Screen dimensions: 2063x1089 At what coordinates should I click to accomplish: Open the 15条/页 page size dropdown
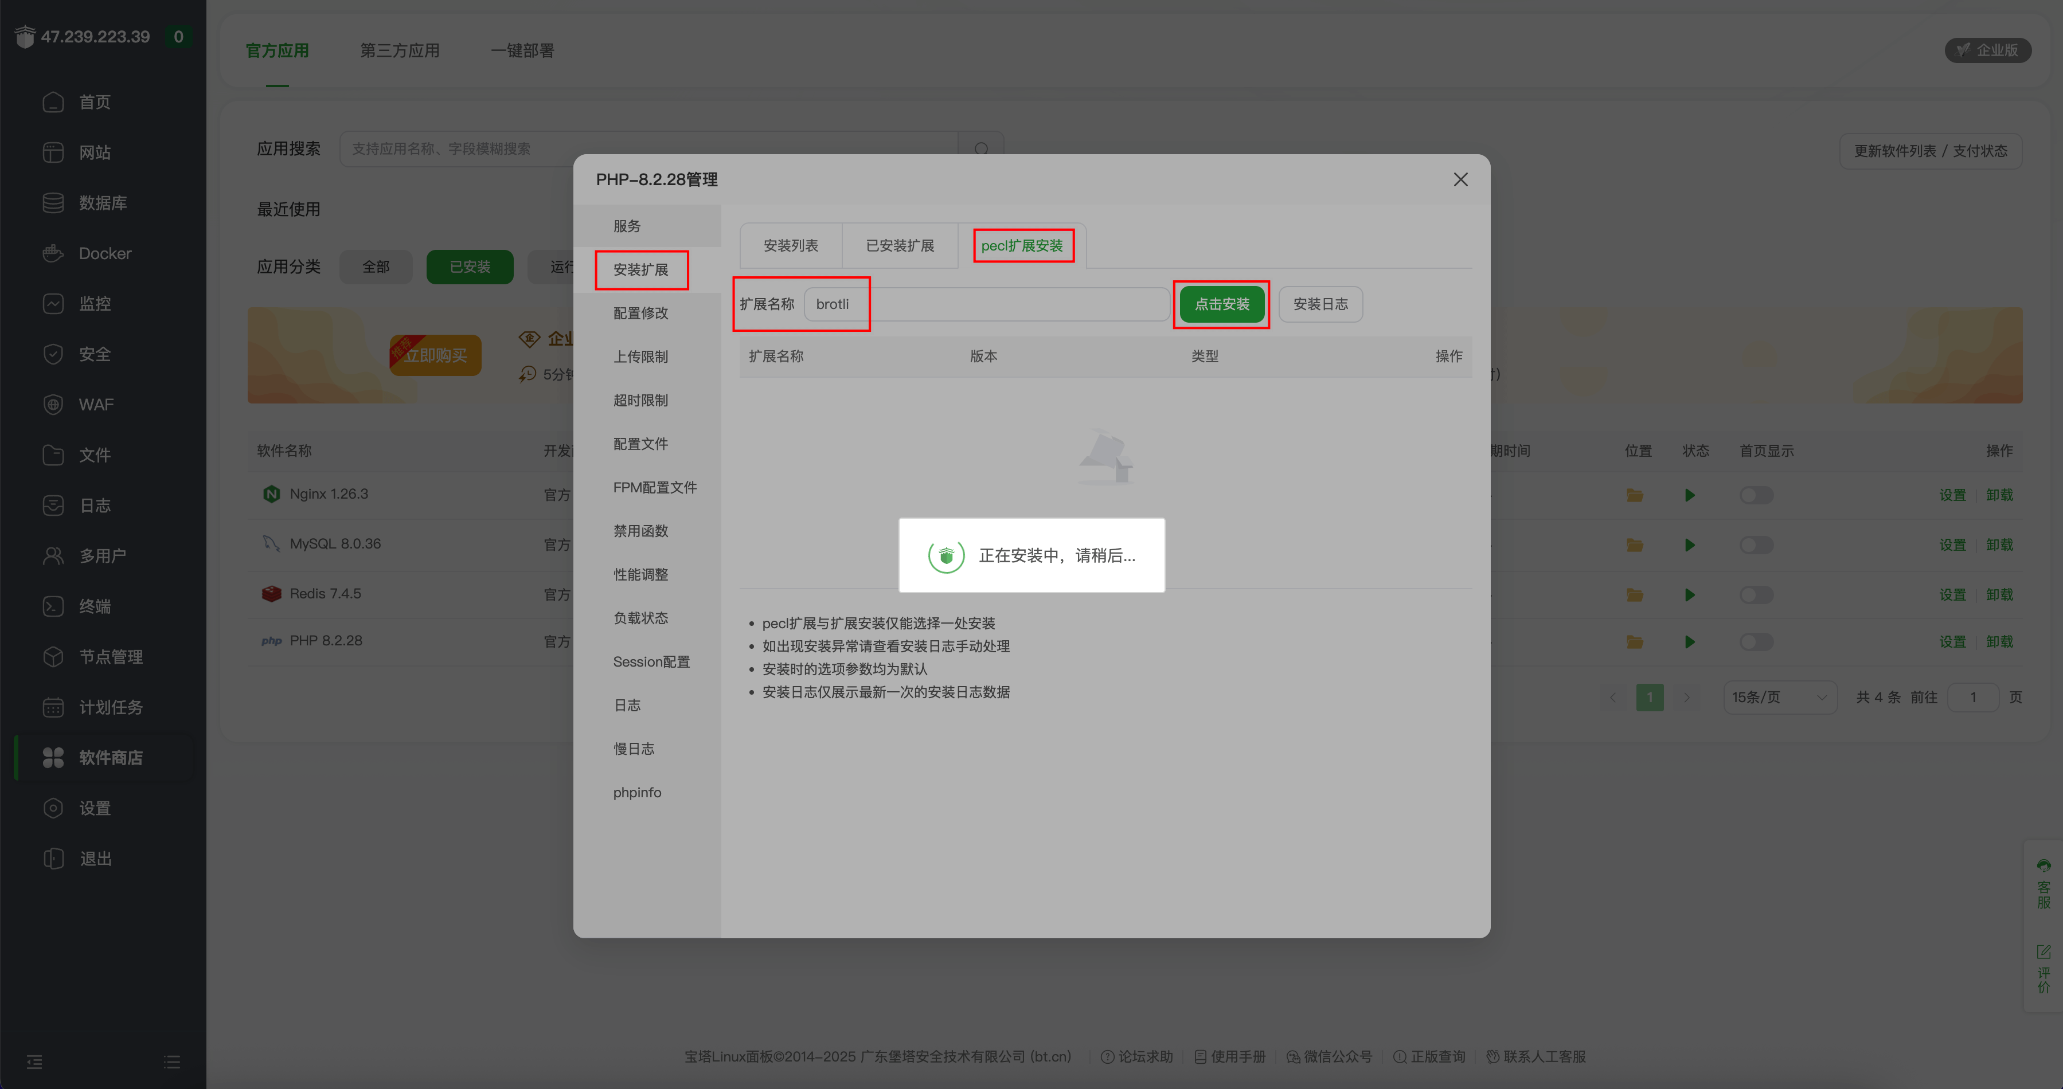(x=1779, y=698)
